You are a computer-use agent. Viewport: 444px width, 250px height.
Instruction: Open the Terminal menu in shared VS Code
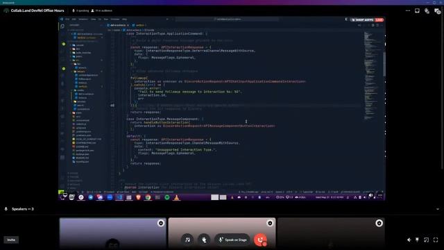click(115, 19)
